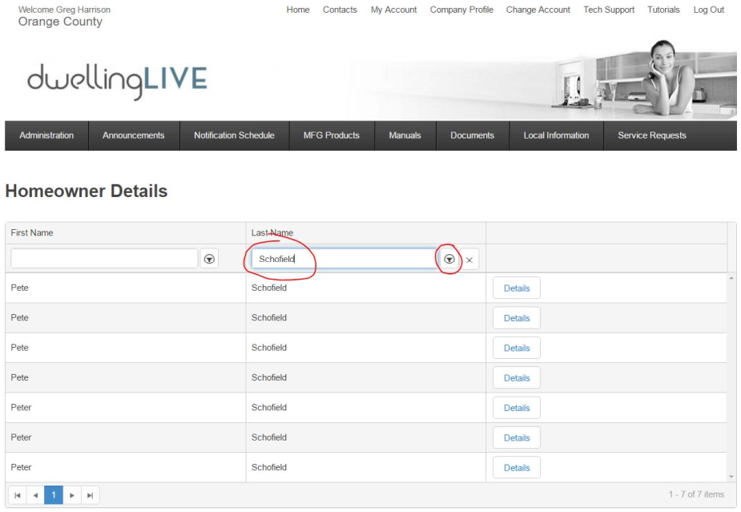Open the Service Requests menu
This screenshot has width=741, height=512.
point(649,135)
